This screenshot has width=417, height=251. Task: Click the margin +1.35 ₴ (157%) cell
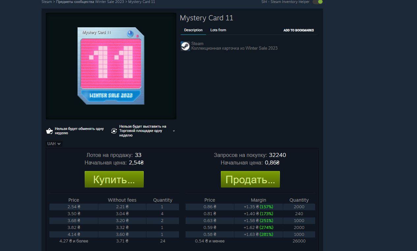pos(258,207)
